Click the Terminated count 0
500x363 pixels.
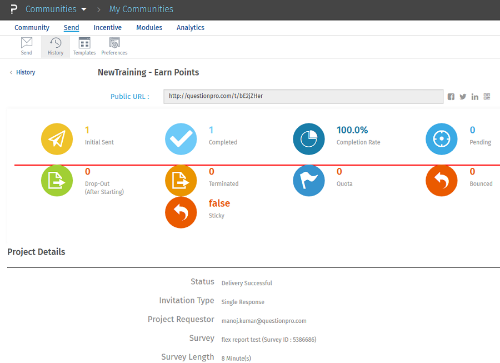pyautogui.click(x=212, y=172)
